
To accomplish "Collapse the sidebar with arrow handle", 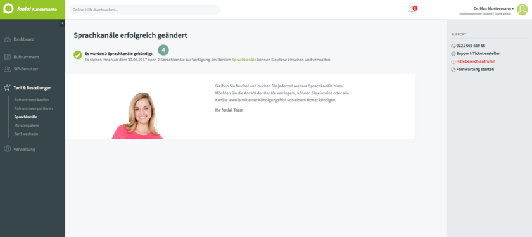I will pyautogui.click(x=62, y=23).
